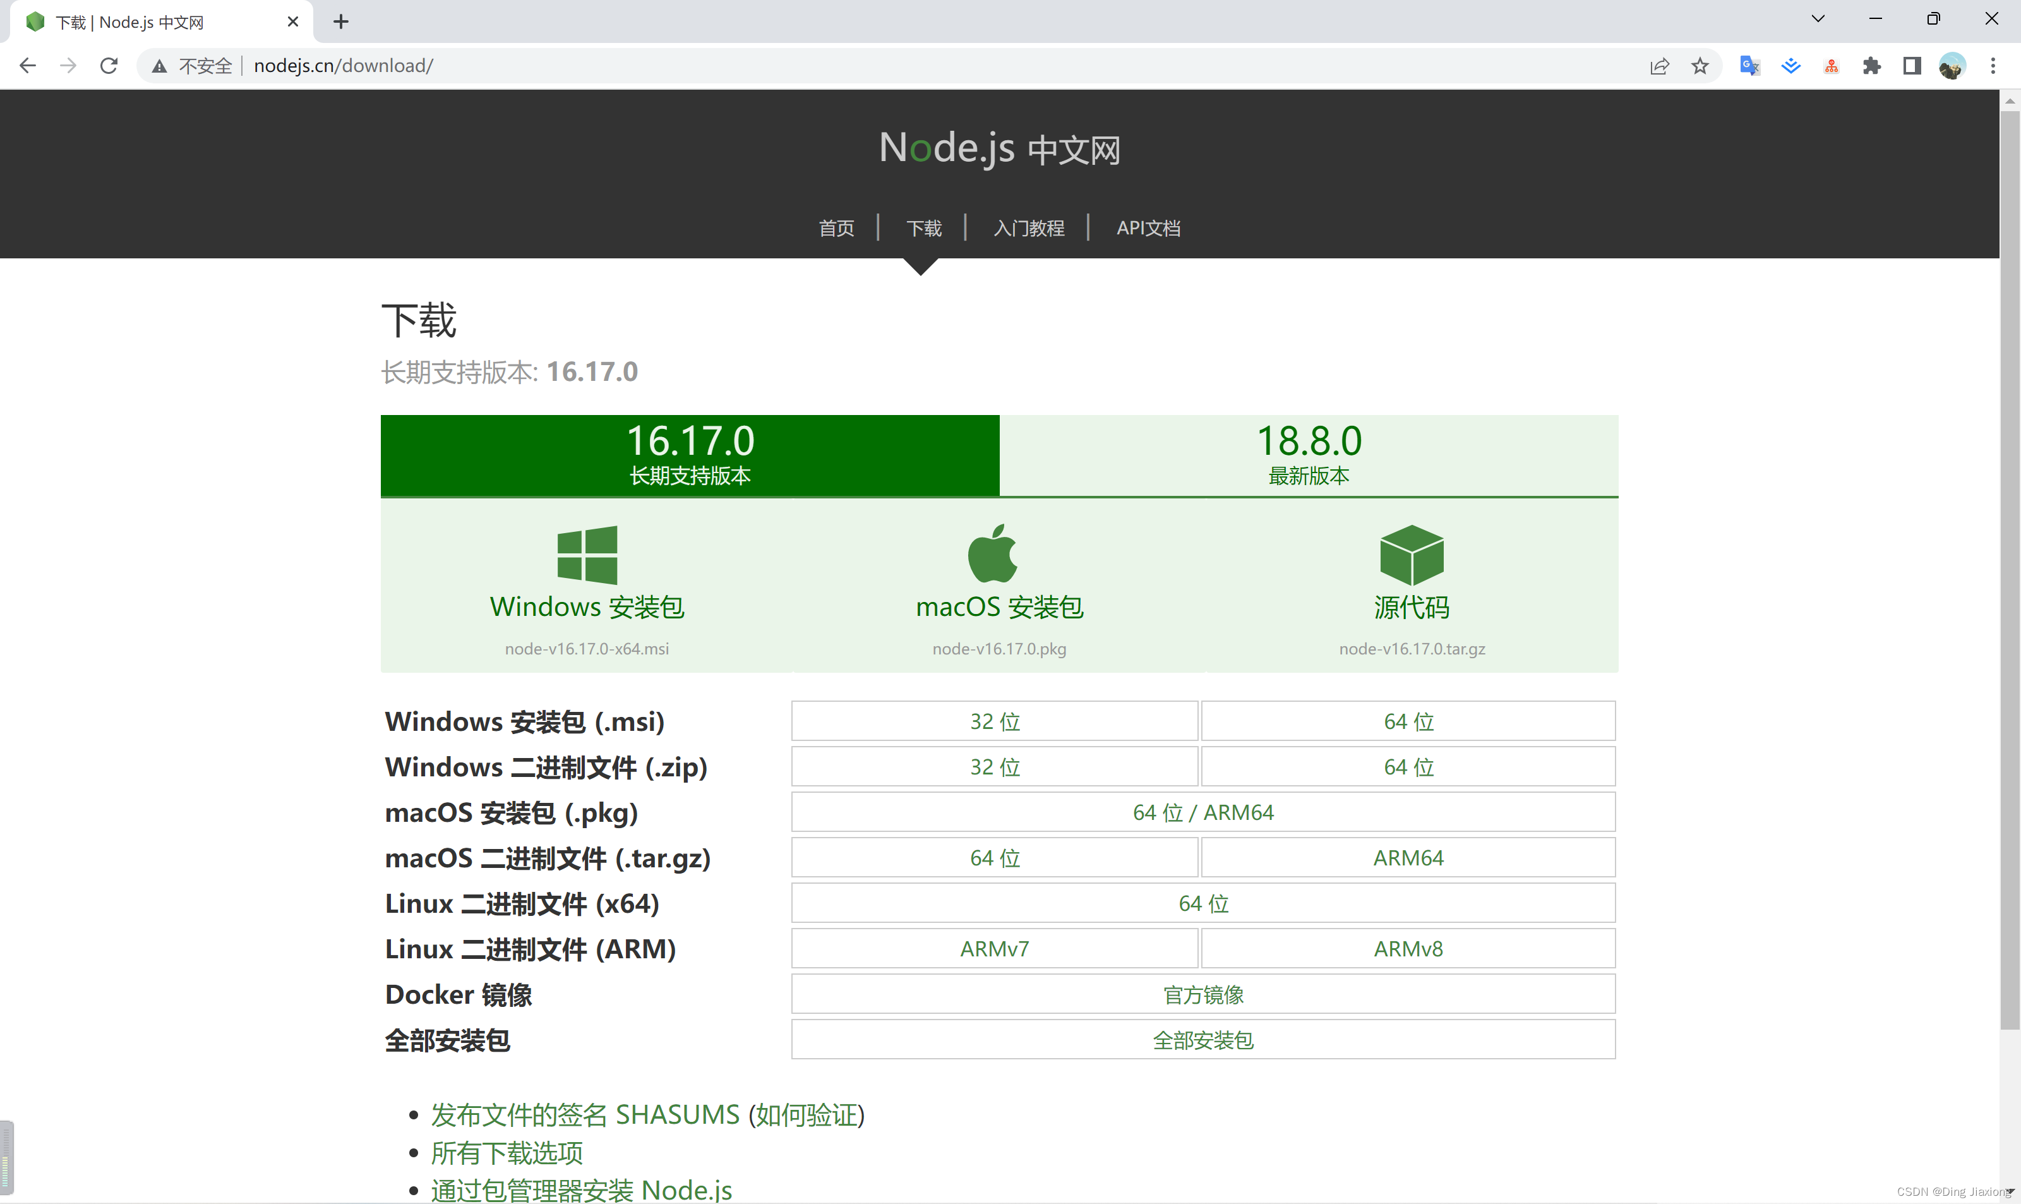Screen dimensions: 2021x1204
Task: Toggle the browser side panel
Action: pos(1912,66)
